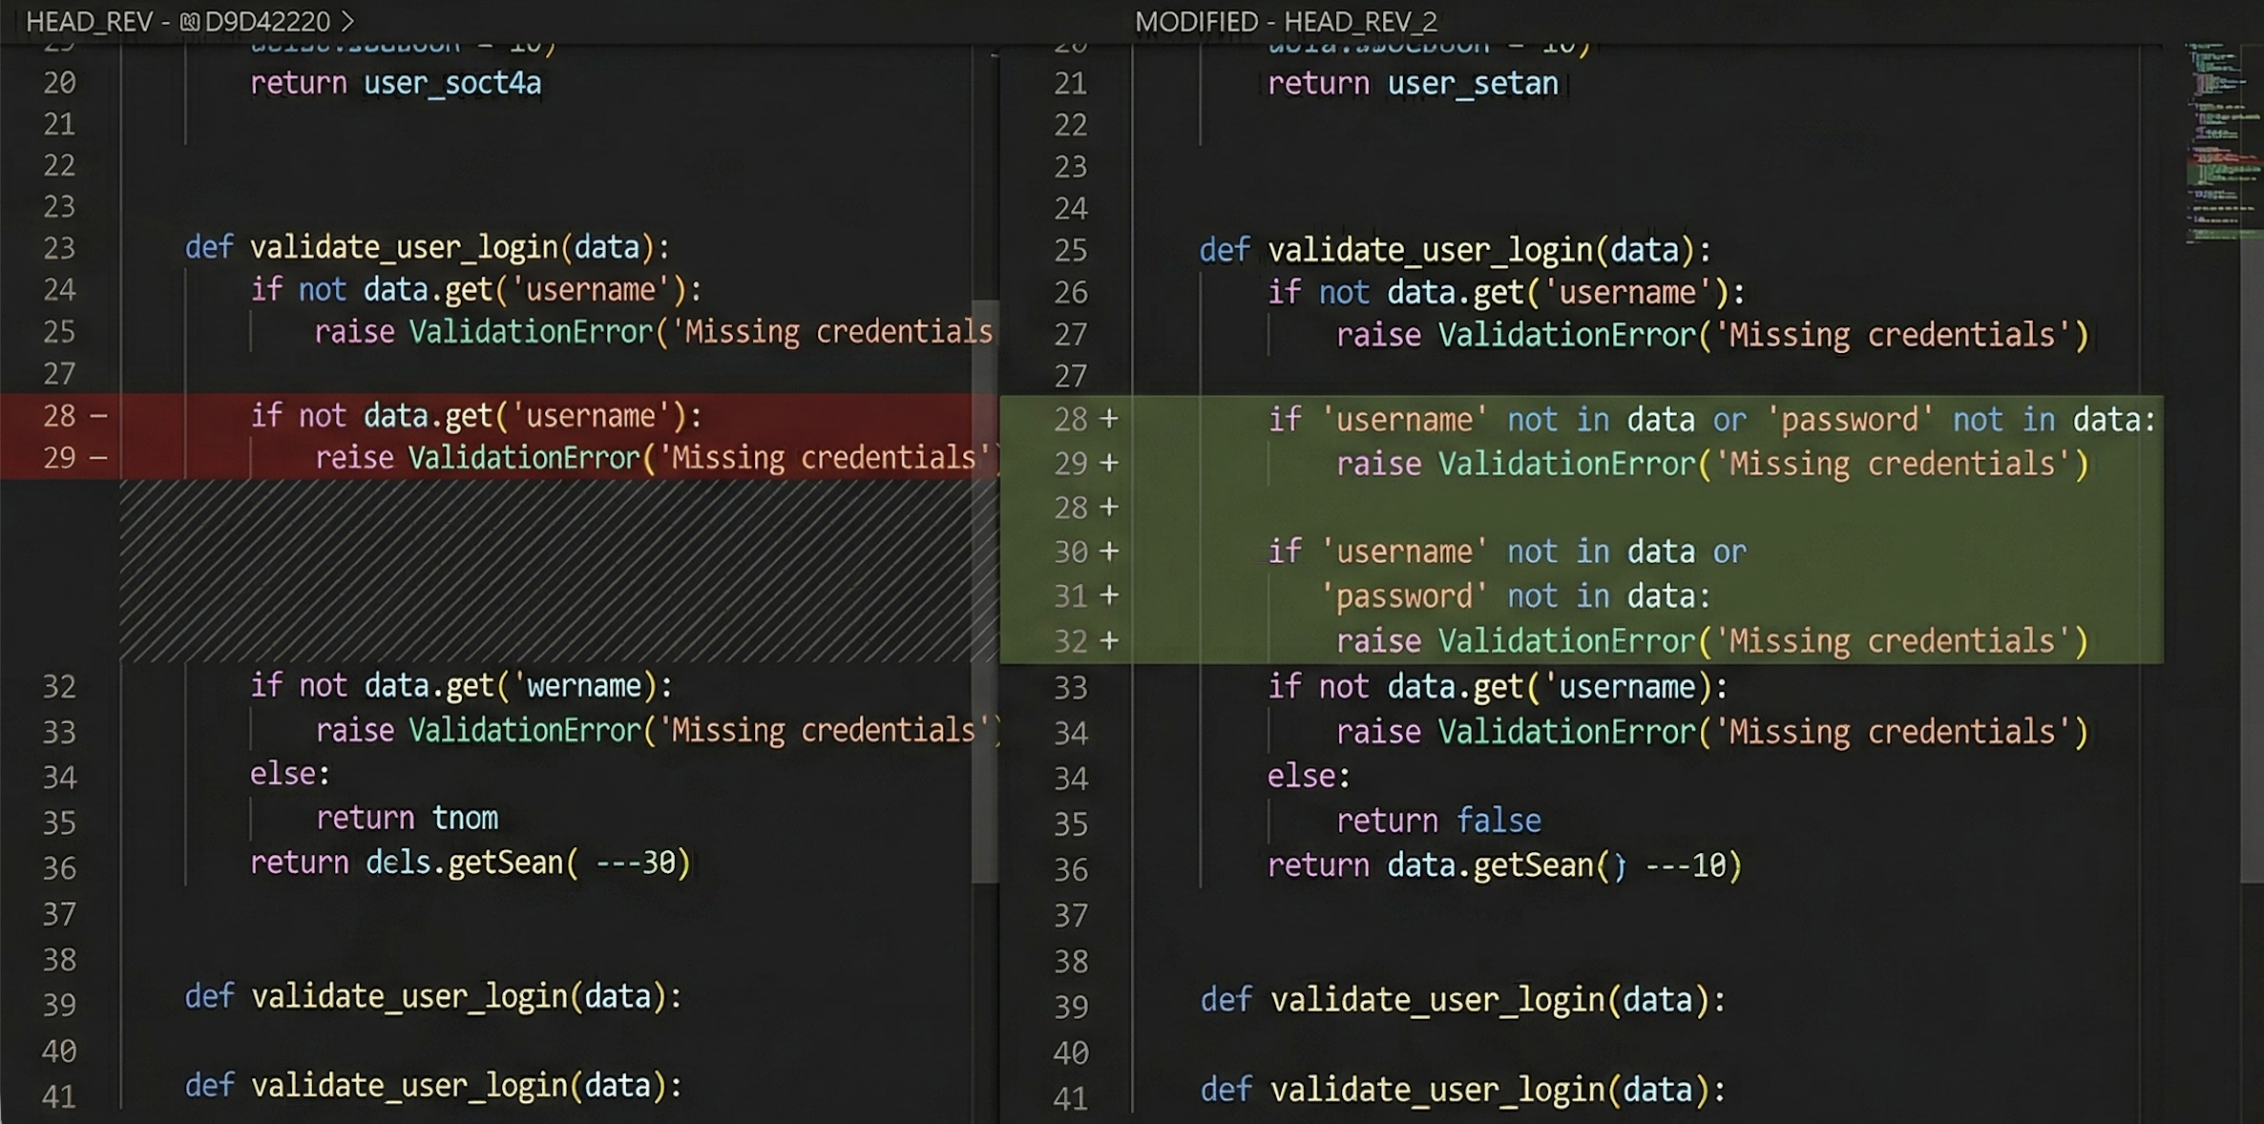The height and width of the screenshot is (1124, 2264).
Task: Click the removed line "if not data.get('username'):"
Action: pyautogui.click(x=476, y=416)
